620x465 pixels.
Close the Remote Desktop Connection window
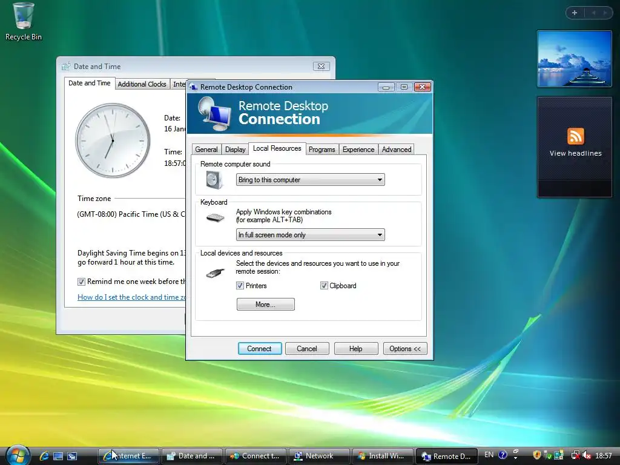tap(422, 87)
